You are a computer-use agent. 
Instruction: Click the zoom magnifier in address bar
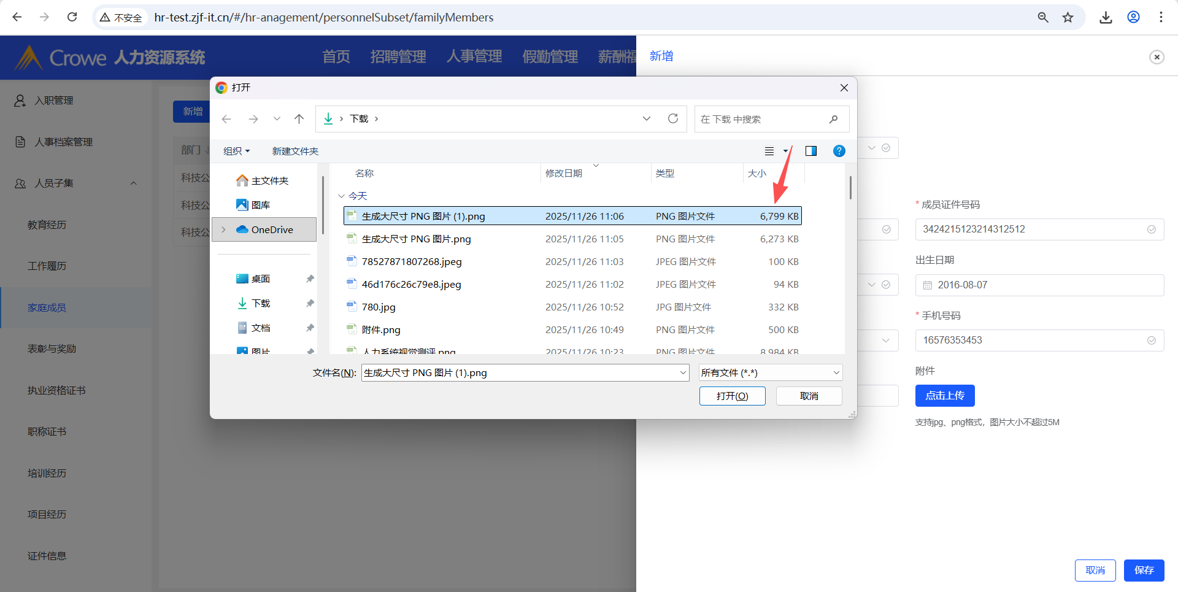click(1043, 17)
